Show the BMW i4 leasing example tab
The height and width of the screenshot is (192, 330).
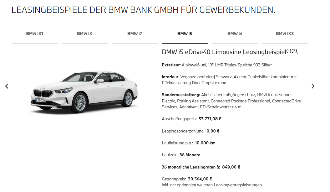click(235, 34)
